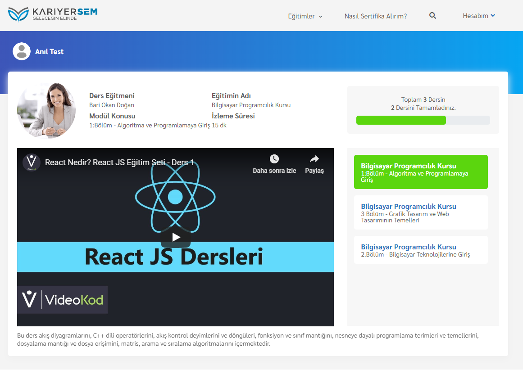Select lesson 1:Bölüm - Algoritma ve Programlamaya Giriş card

pyautogui.click(x=421, y=172)
